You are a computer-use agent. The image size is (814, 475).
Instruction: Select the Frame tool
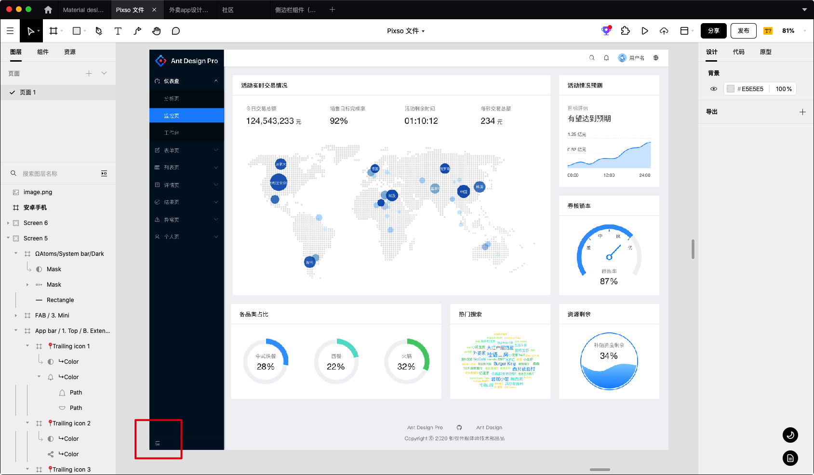[x=53, y=31]
